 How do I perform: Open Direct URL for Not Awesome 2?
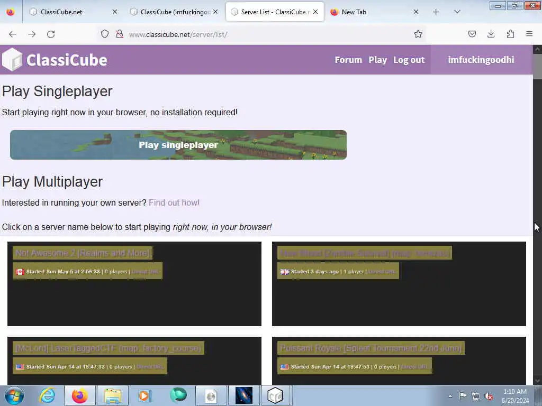pyautogui.click(x=145, y=272)
